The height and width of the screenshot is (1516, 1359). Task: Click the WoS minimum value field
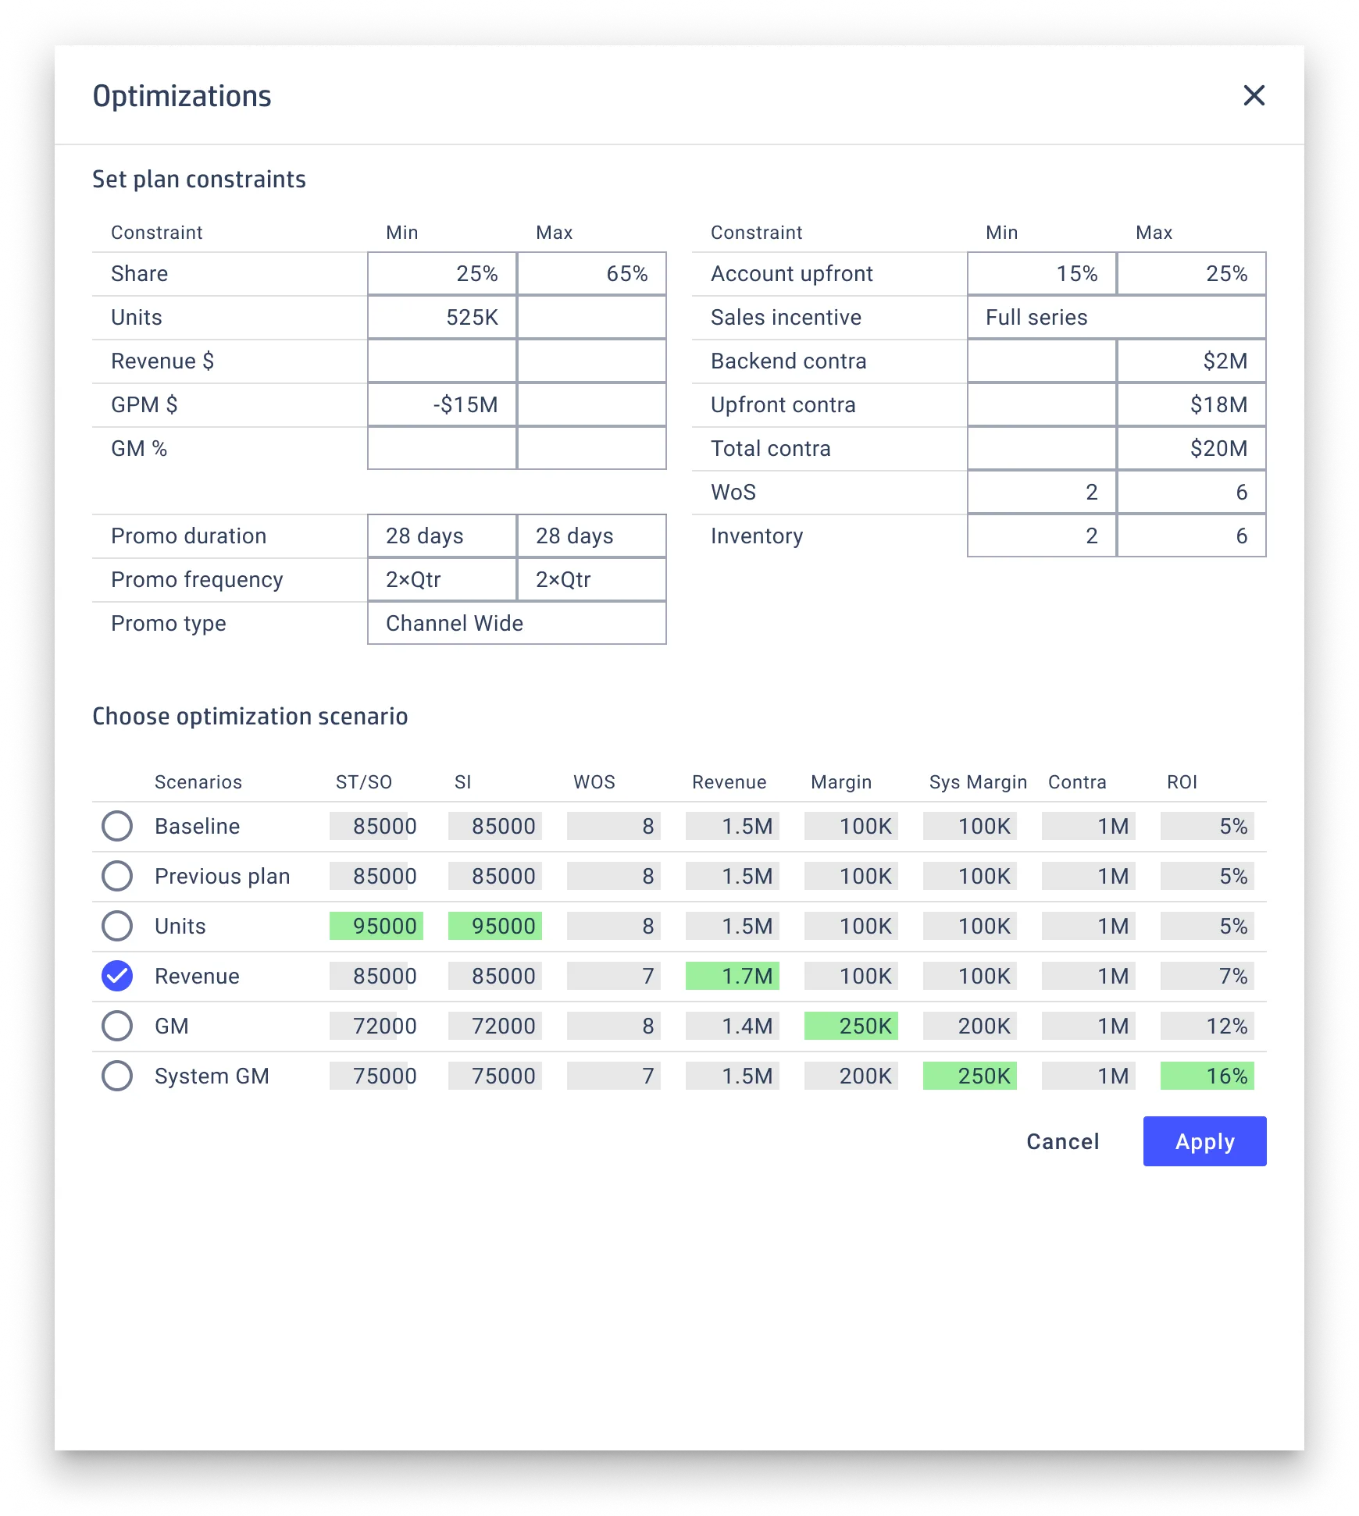tap(1041, 492)
